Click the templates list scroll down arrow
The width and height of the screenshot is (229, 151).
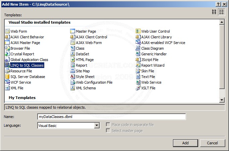(x=222, y=100)
